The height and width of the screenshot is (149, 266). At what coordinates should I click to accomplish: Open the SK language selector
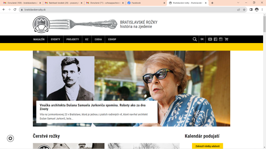coord(202,39)
